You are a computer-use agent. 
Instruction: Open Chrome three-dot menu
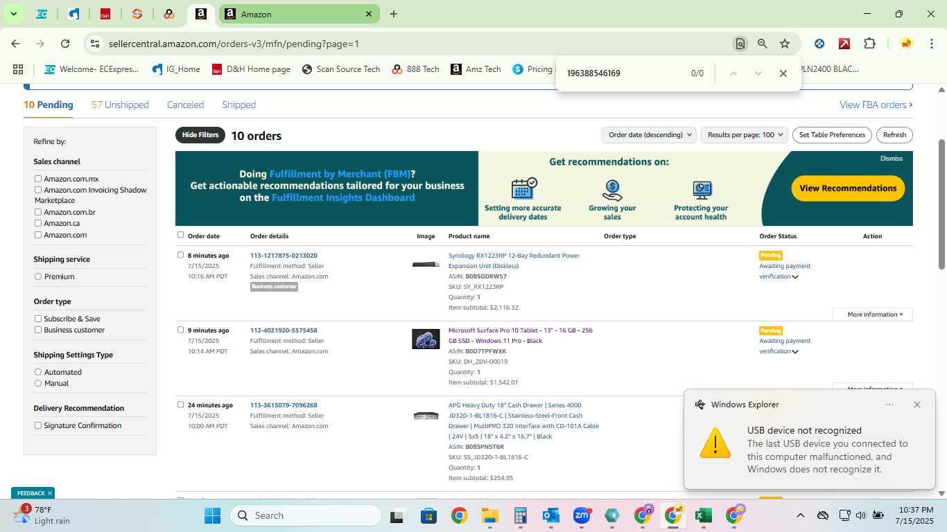(931, 44)
